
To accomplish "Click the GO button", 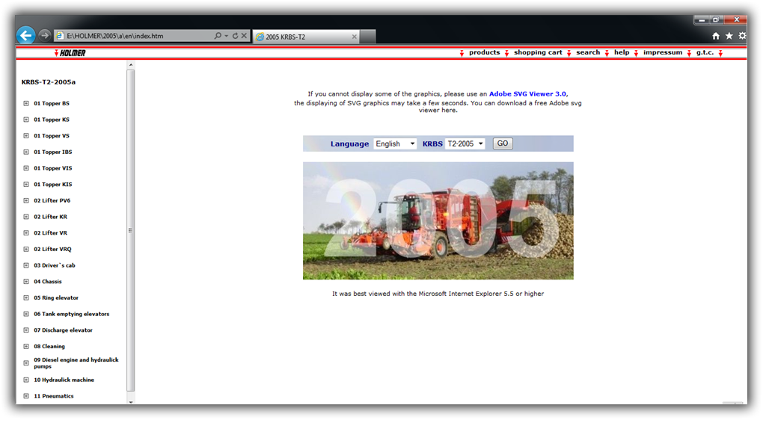I will [503, 143].
